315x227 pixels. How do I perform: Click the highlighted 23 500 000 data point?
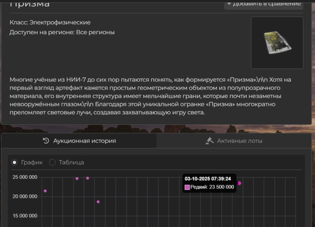[x=239, y=183]
